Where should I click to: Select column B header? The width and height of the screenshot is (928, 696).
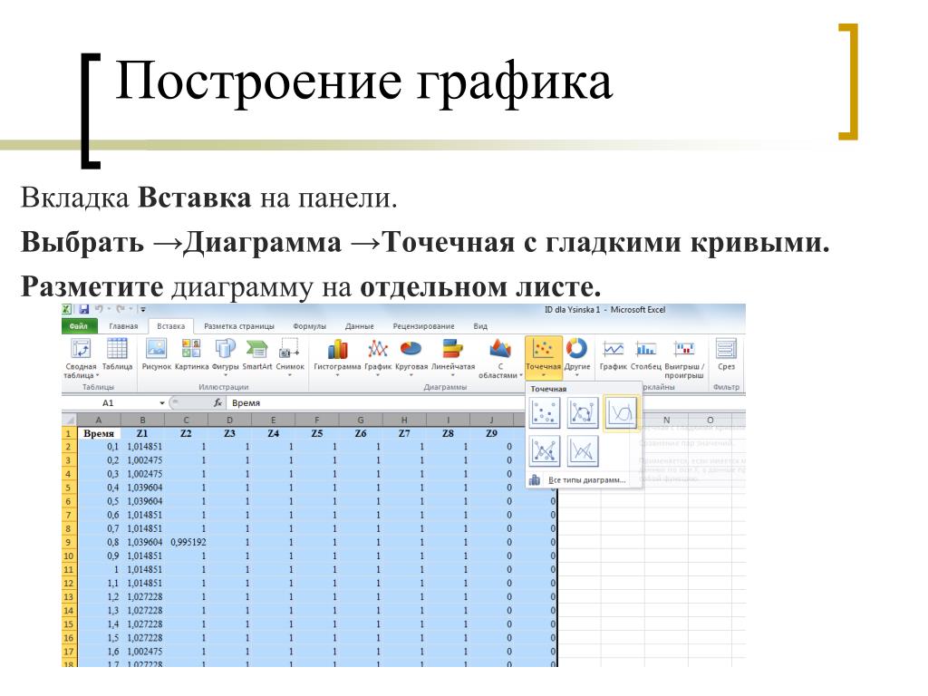click(x=142, y=420)
